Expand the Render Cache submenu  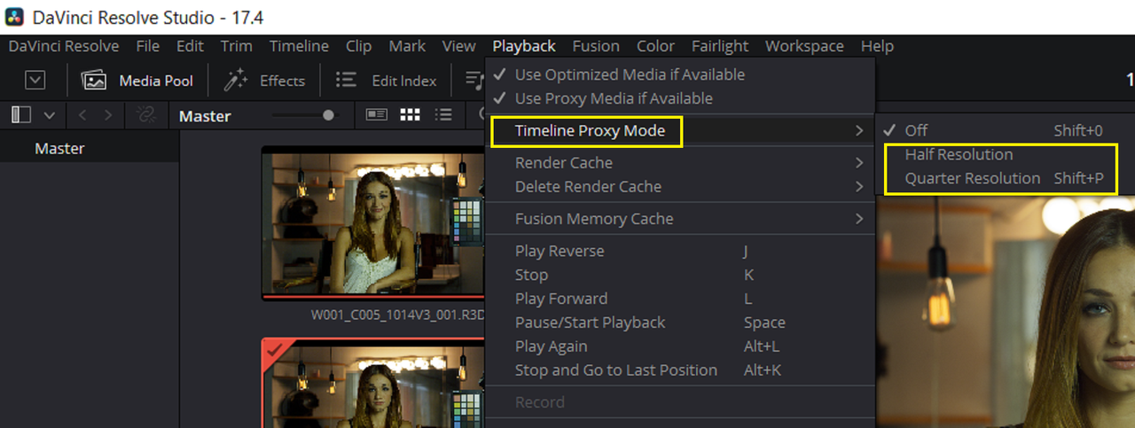[680, 162]
